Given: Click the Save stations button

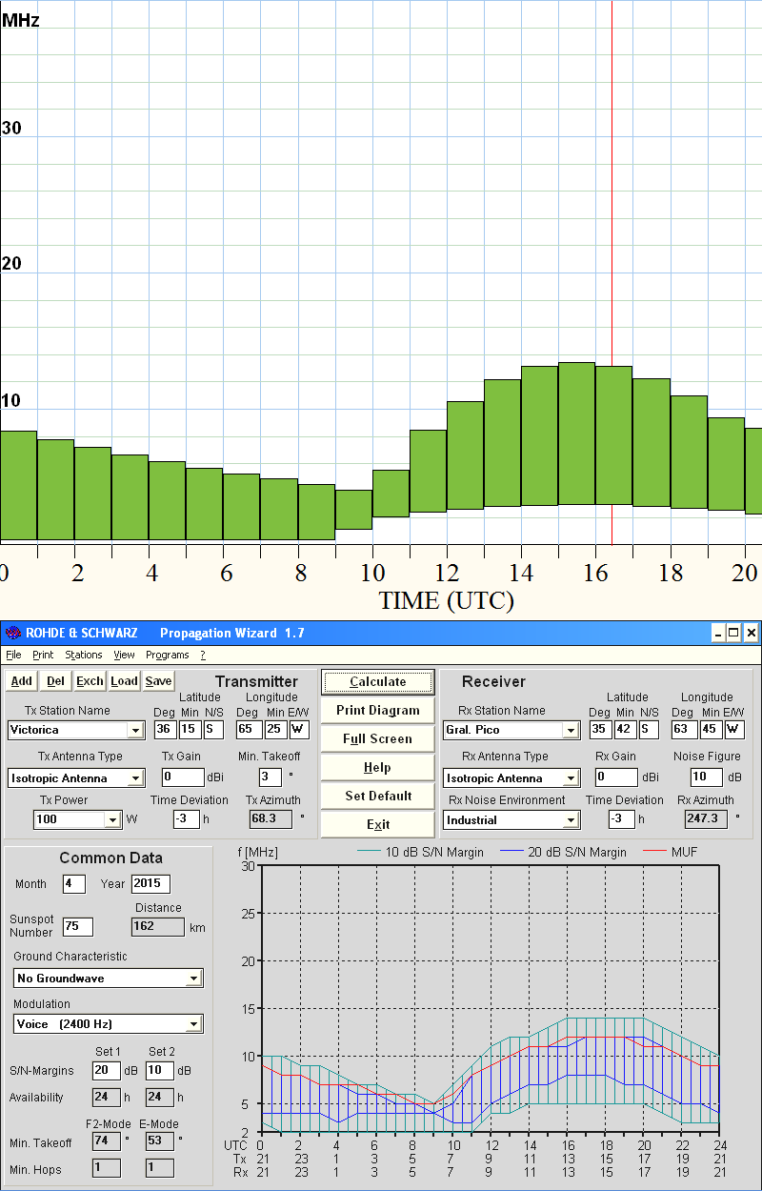Looking at the screenshot, I should pos(158,680).
